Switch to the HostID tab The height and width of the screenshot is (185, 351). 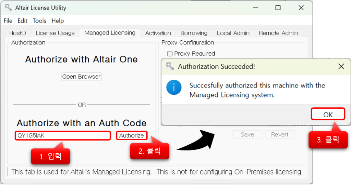(18, 33)
